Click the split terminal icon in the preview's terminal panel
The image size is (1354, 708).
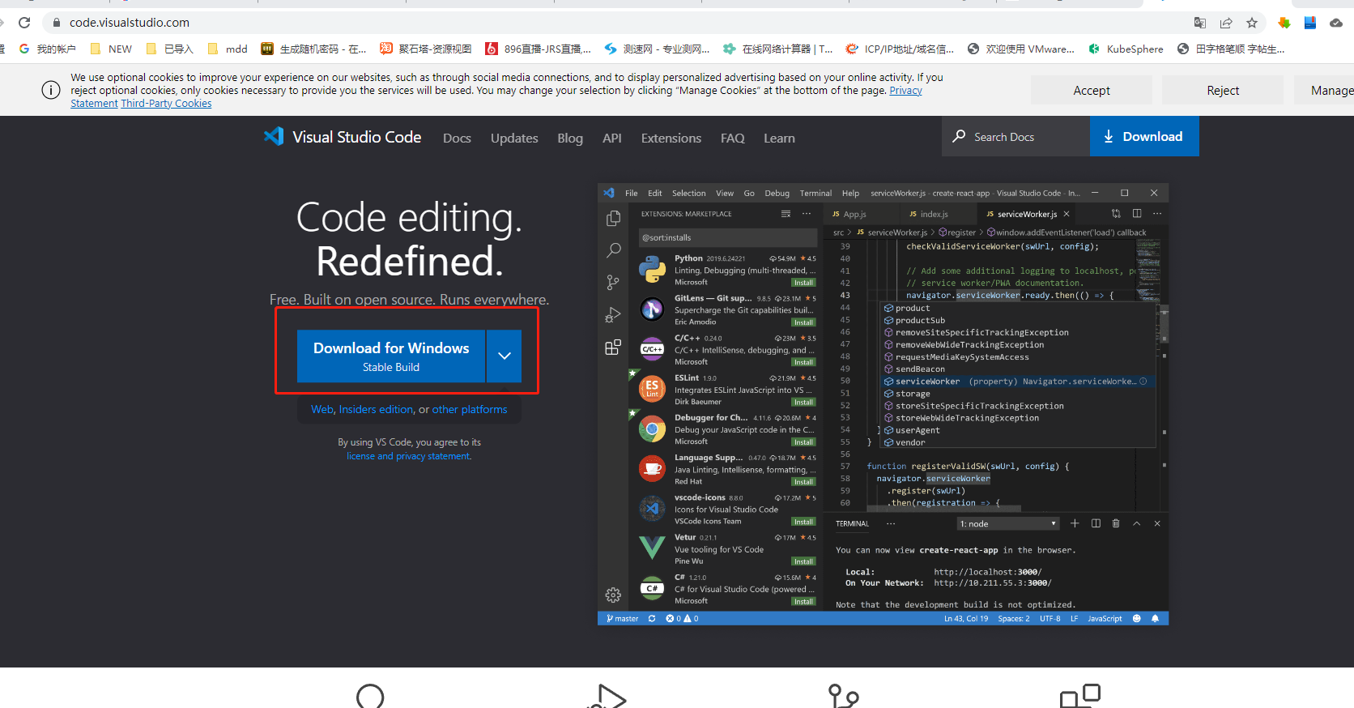pos(1096,523)
